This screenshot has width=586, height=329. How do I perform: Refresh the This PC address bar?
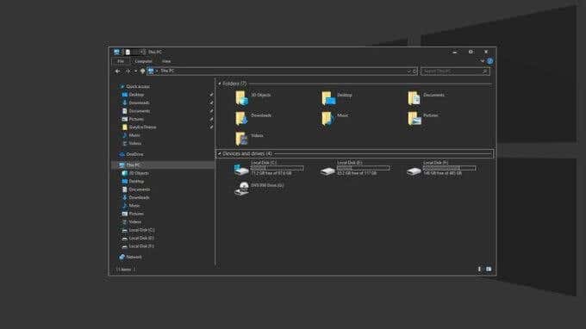(415, 71)
